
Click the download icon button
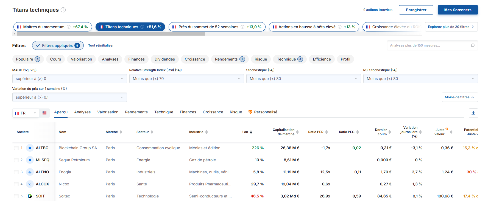click(473, 113)
